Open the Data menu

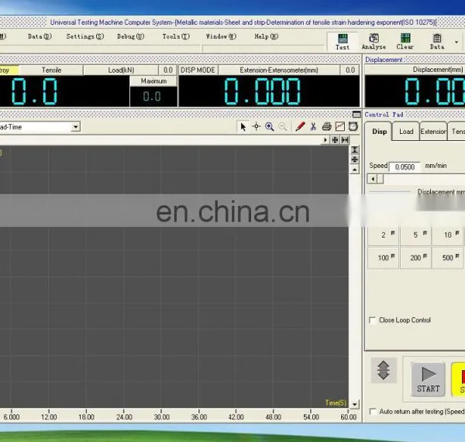40,36
